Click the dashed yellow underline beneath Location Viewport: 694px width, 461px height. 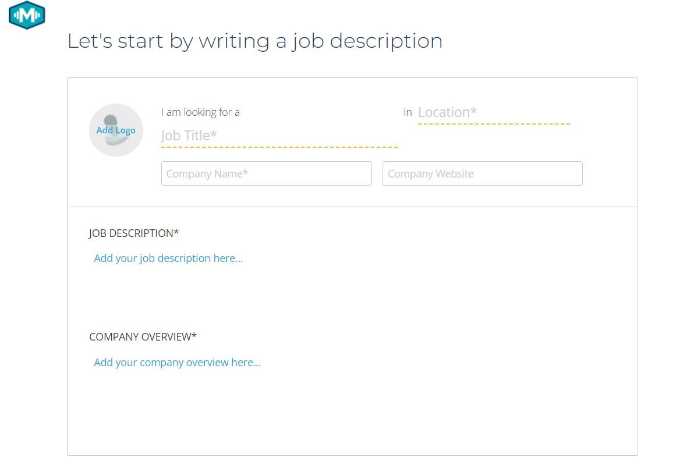pos(493,124)
